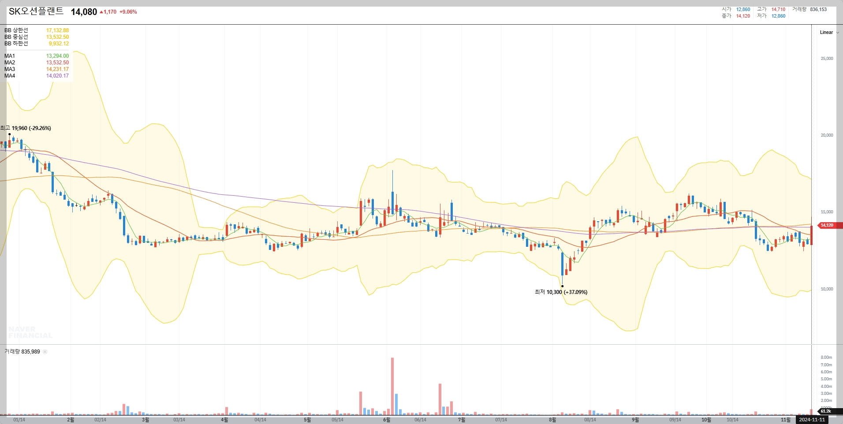Open the Linear scale dropdown

pos(829,32)
